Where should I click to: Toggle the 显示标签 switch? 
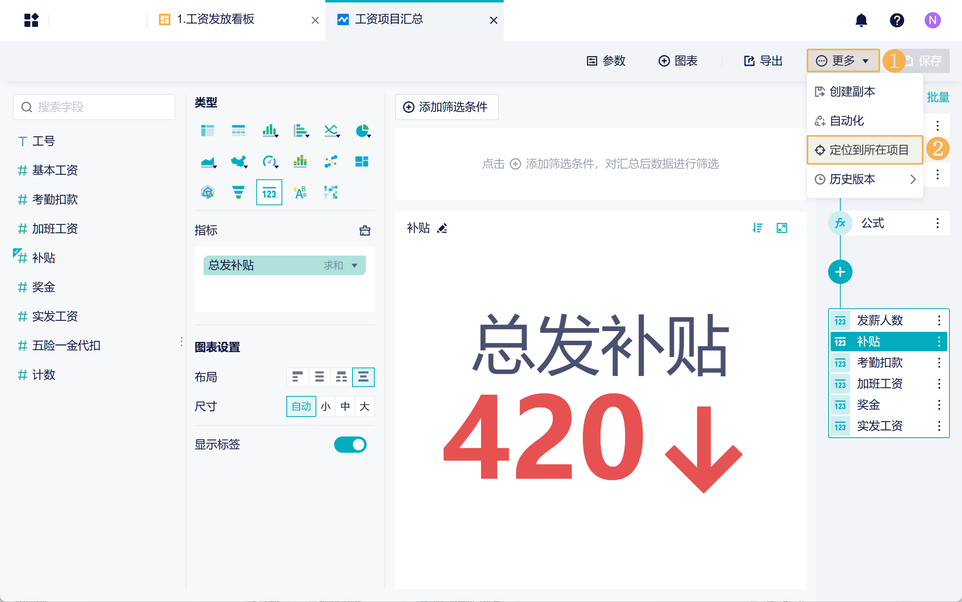click(350, 445)
